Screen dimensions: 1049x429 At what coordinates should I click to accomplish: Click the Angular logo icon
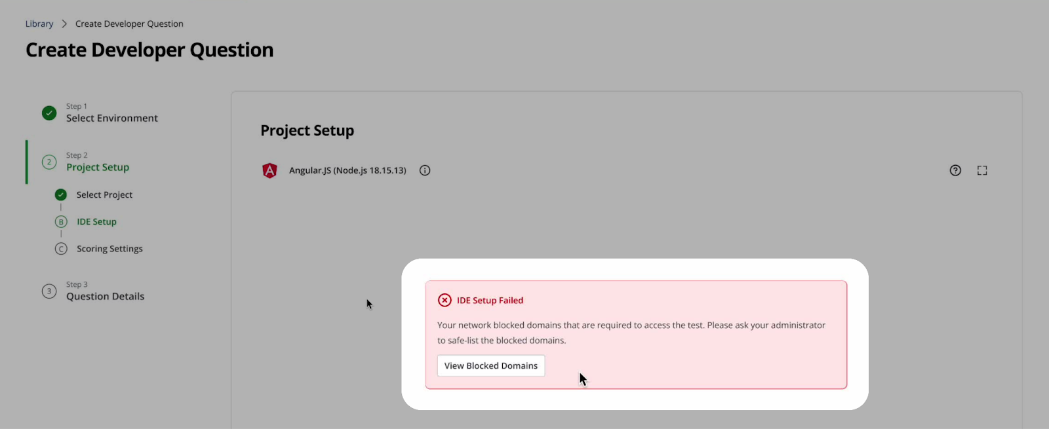(x=269, y=170)
